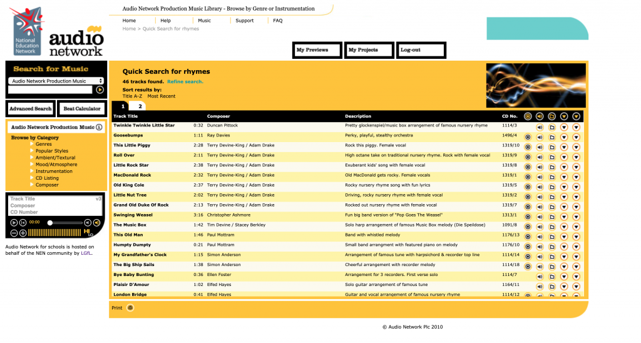
Task: Open the Audio Network Production Music dropdown
Action: [x=56, y=81]
